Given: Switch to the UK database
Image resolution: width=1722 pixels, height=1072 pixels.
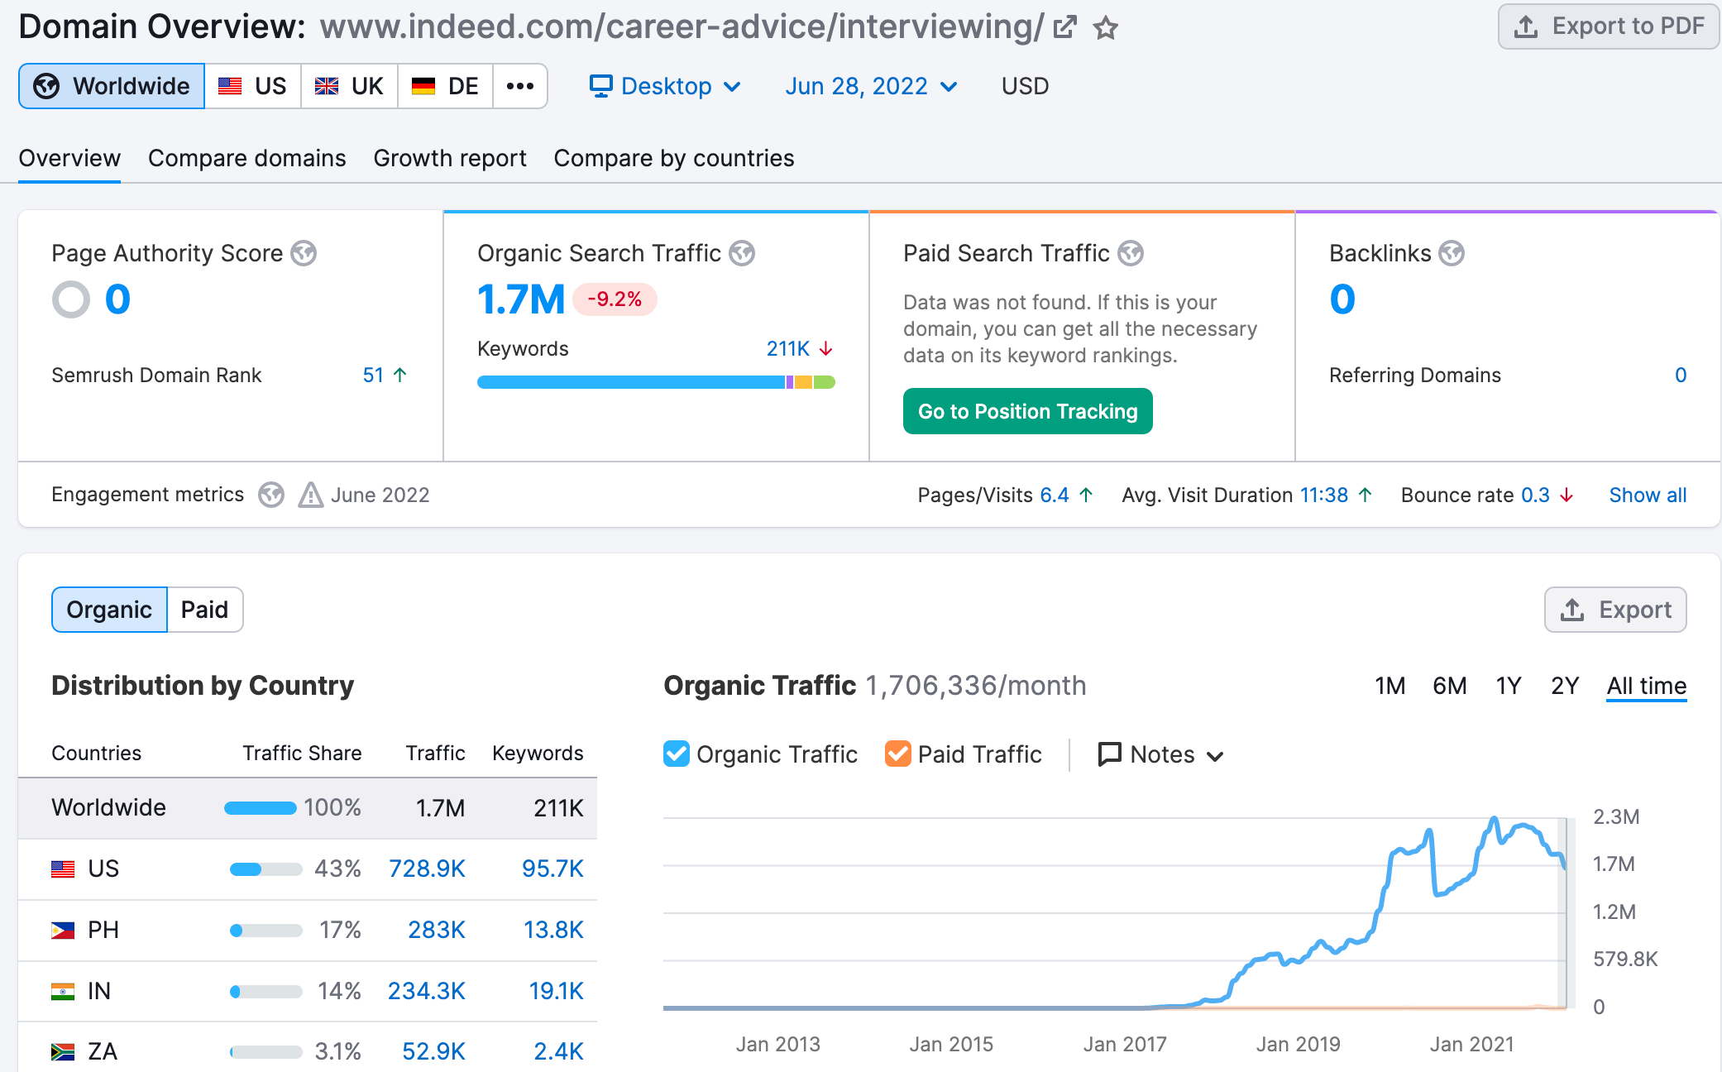Looking at the screenshot, I should coord(349,86).
